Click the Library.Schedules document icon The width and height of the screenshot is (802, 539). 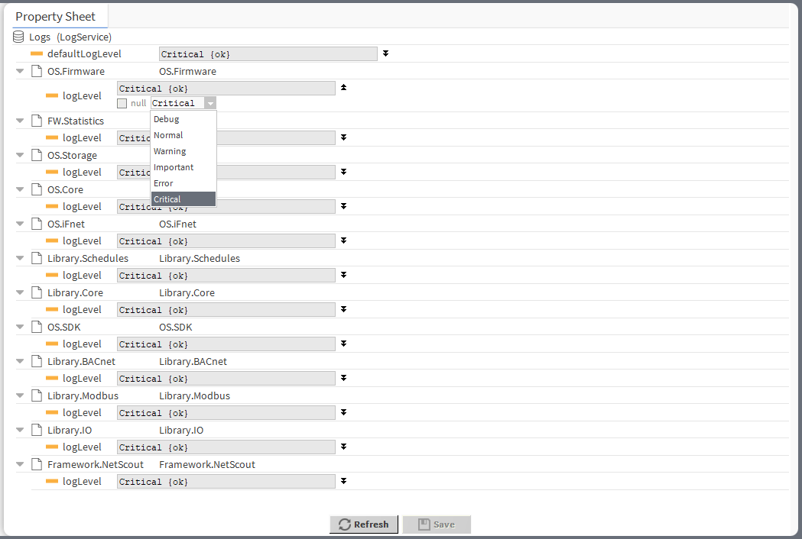36,258
